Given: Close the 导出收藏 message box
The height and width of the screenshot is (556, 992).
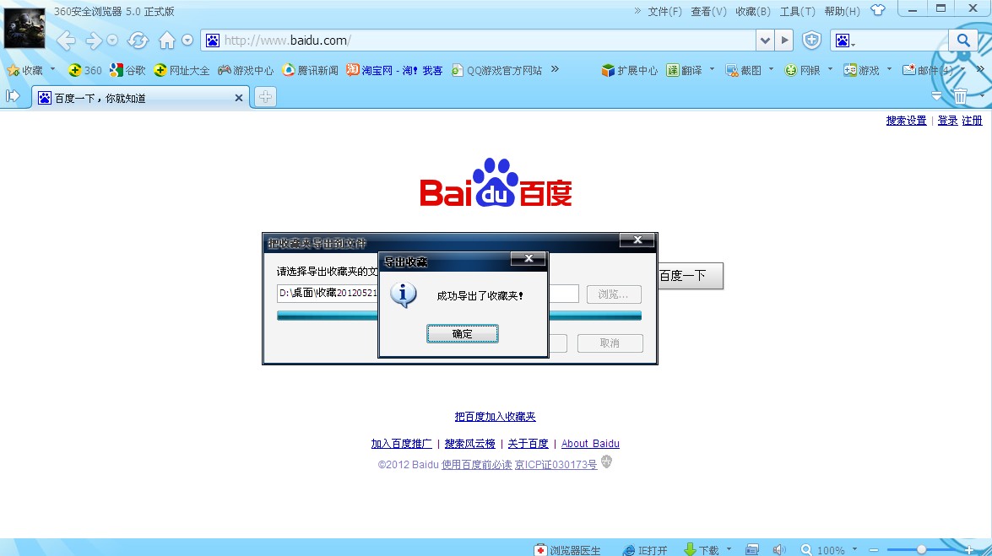Looking at the screenshot, I should click(529, 258).
